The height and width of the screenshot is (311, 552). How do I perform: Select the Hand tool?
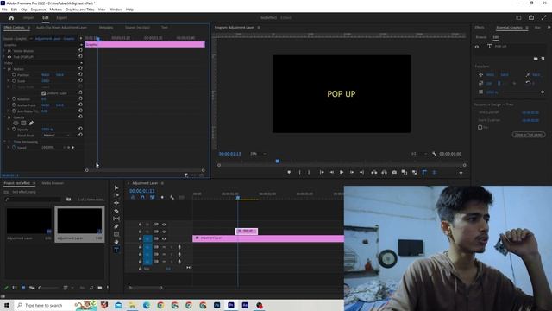point(116,242)
